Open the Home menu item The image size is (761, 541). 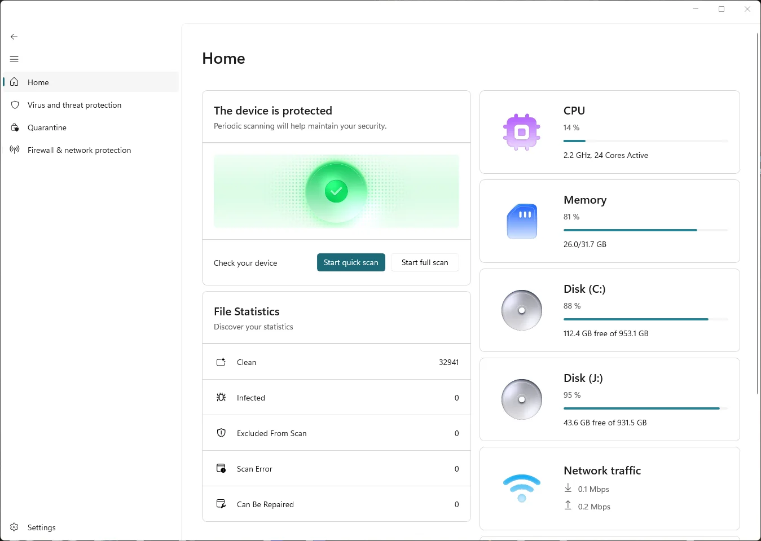(x=91, y=82)
